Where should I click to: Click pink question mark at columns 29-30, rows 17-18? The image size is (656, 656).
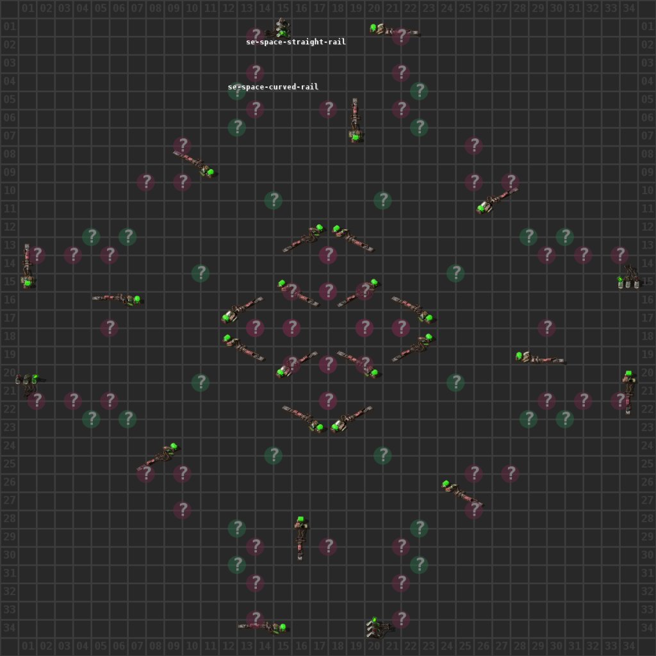tap(546, 327)
